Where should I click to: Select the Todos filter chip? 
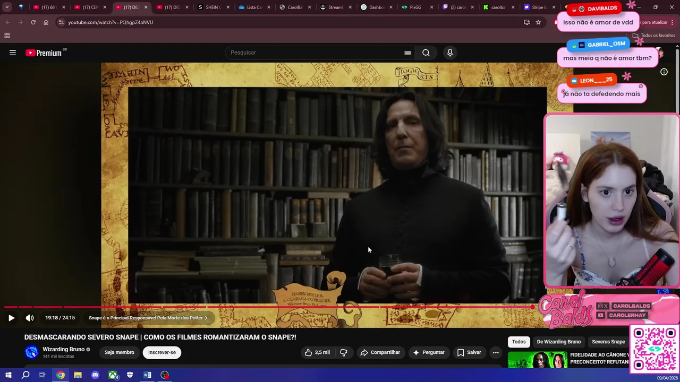519,342
